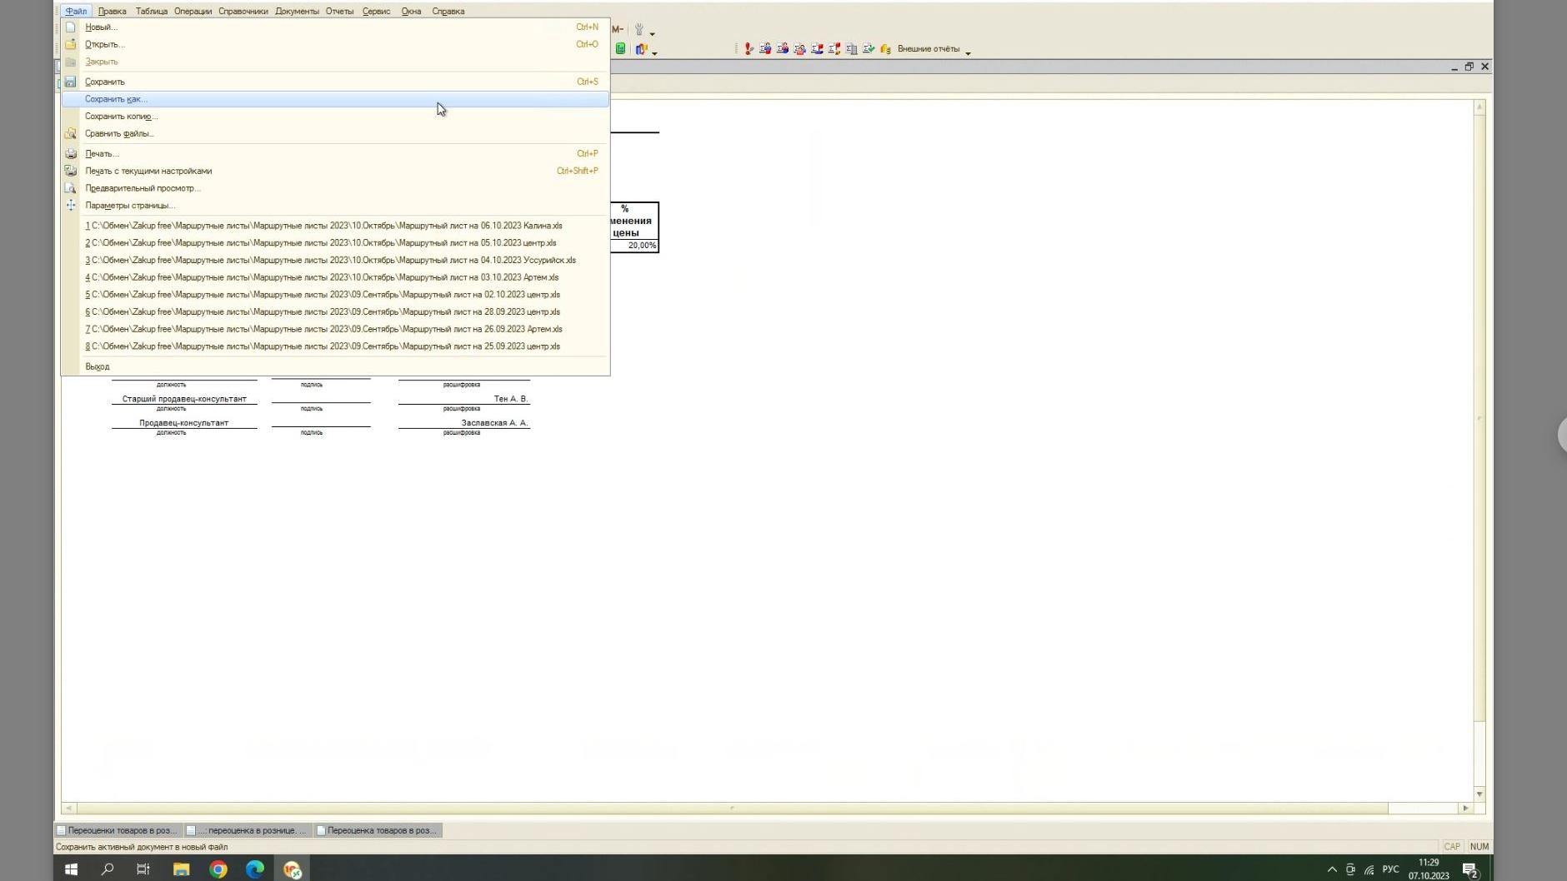Click the vertical scrollbar up arrow
Viewport: 1567px width, 881px height.
click(x=1479, y=107)
